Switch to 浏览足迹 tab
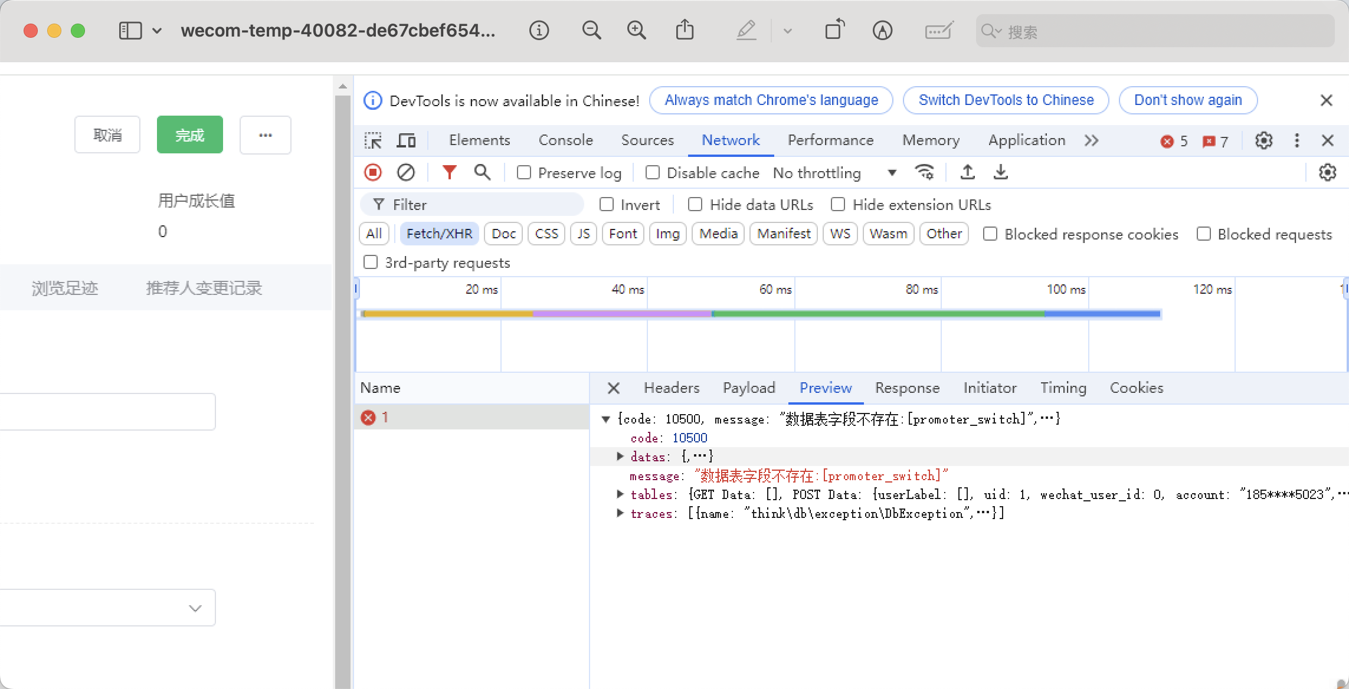Screen dimensions: 1349x689 [65, 288]
